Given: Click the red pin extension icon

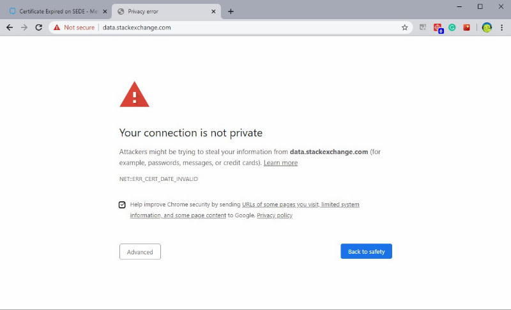Looking at the screenshot, I should point(467,27).
